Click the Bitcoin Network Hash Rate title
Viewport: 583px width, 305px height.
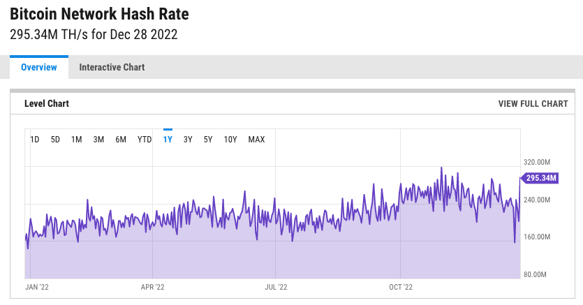(x=99, y=14)
